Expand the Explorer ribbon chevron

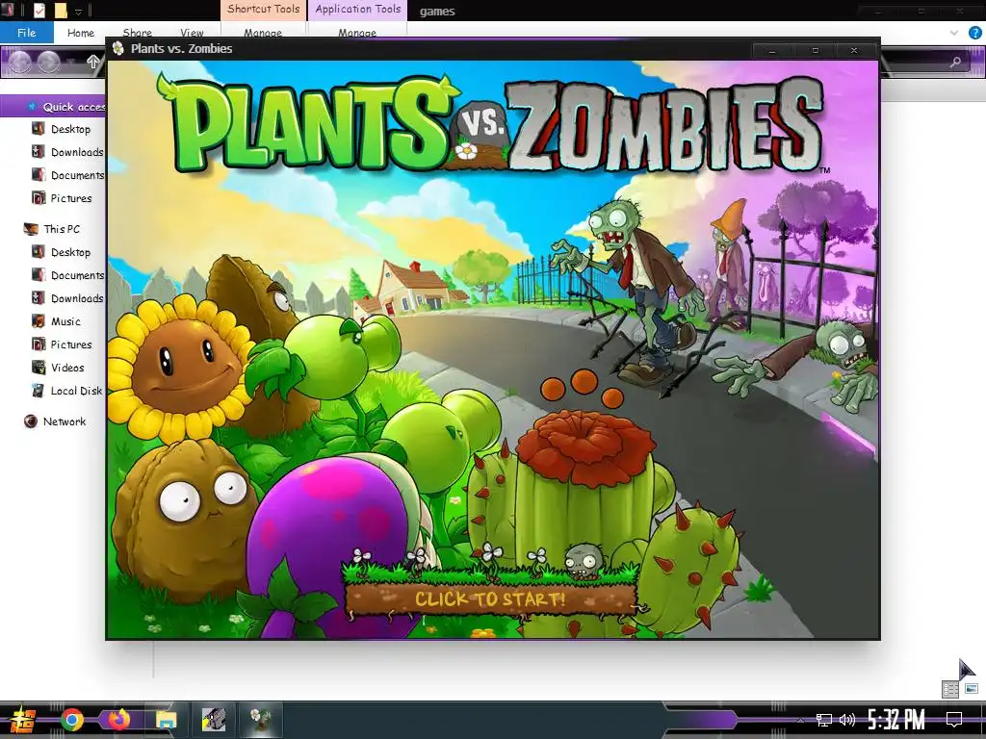tap(954, 33)
